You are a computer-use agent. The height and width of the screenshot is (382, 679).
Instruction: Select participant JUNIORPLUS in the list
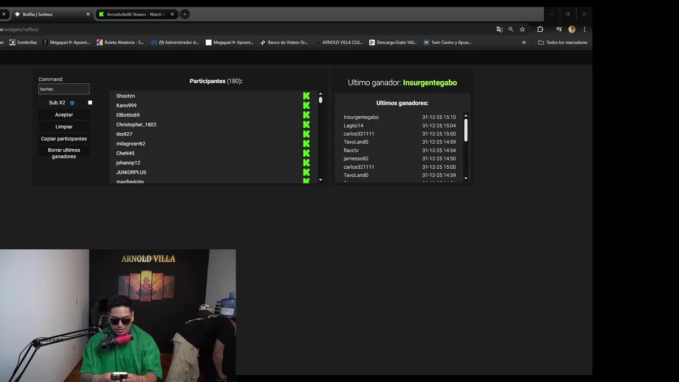coord(131,172)
